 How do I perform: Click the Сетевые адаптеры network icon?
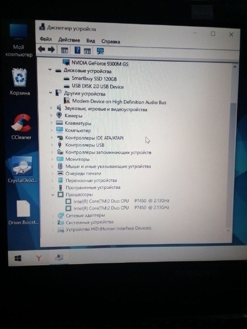pyautogui.click(x=61, y=215)
